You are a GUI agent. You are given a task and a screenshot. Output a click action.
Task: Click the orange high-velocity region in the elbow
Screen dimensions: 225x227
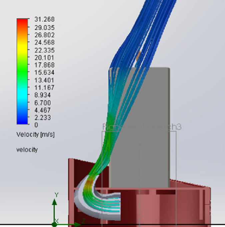[90, 183]
